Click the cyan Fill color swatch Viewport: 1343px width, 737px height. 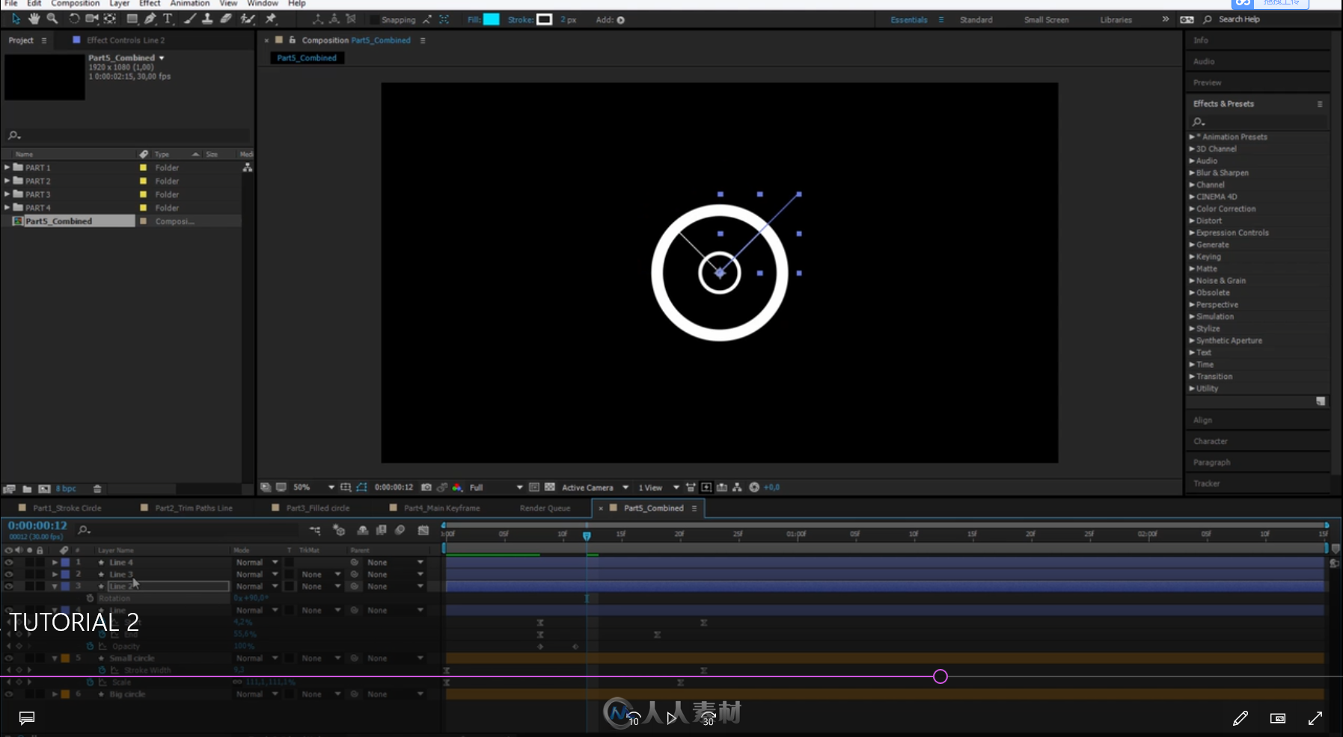492,19
